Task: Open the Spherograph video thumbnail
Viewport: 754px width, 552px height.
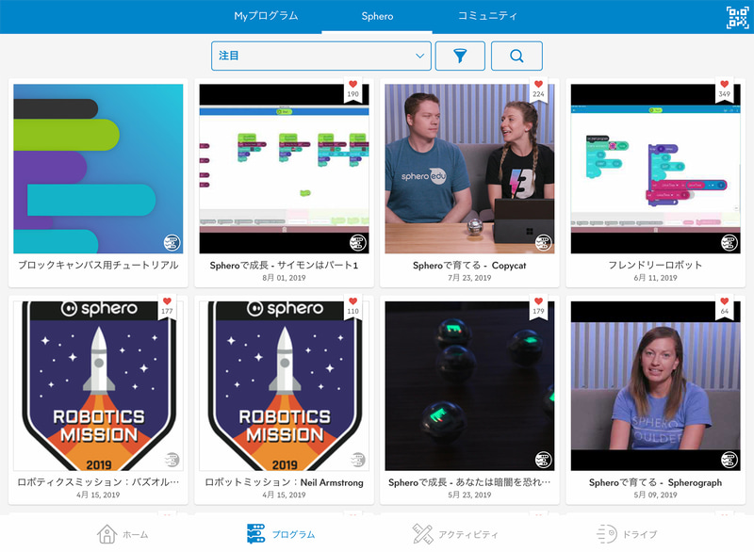Action: click(x=655, y=386)
